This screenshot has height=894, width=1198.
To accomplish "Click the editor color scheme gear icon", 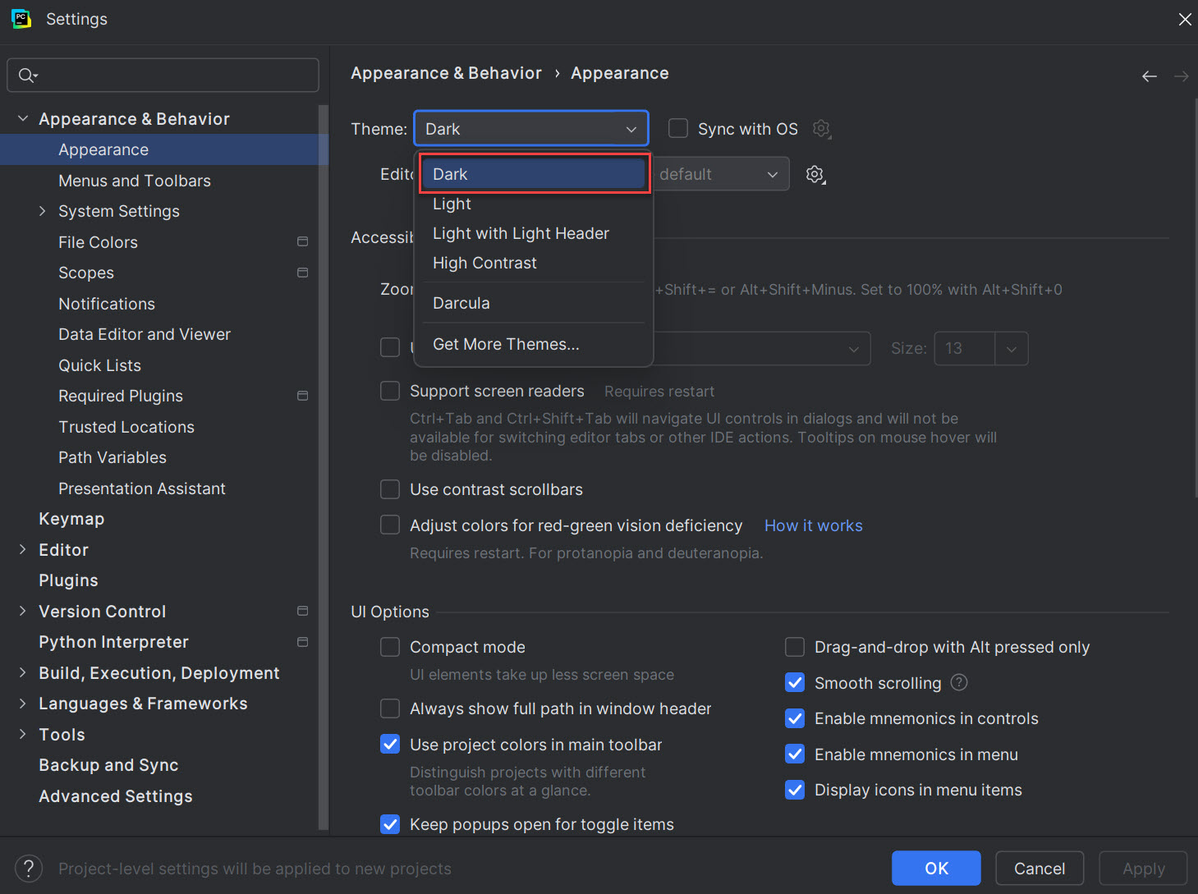I will pyautogui.click(x=815, y=173).
